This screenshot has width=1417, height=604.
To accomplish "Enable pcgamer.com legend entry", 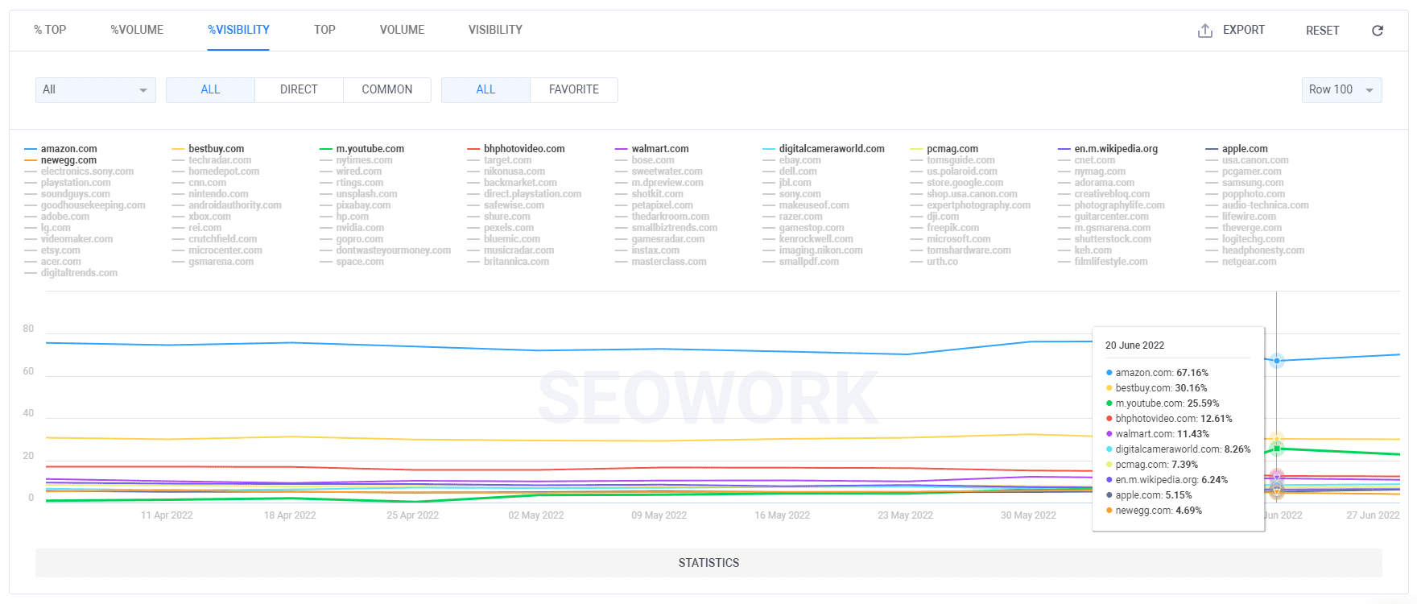I will (1243, 172).
